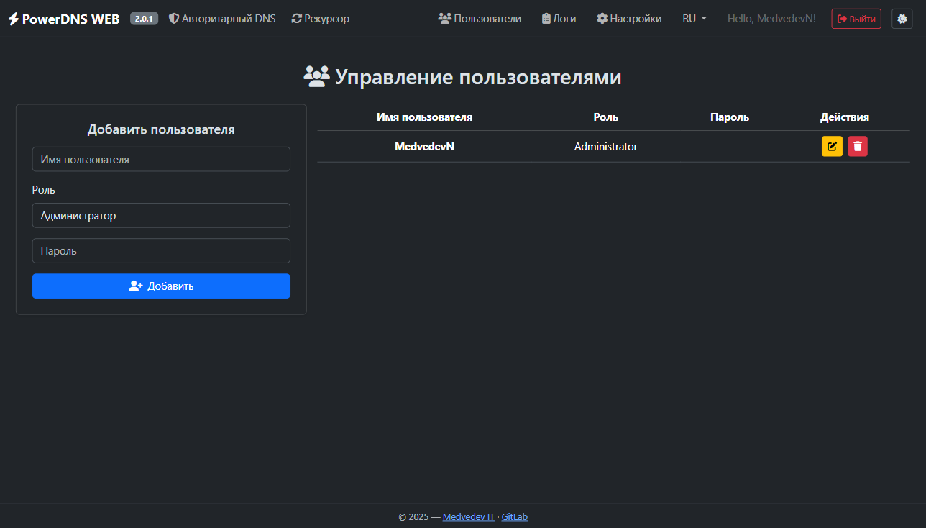Focus the Пароль input field
This screenshot has height=528, width=926.
[x=161, y=251]
